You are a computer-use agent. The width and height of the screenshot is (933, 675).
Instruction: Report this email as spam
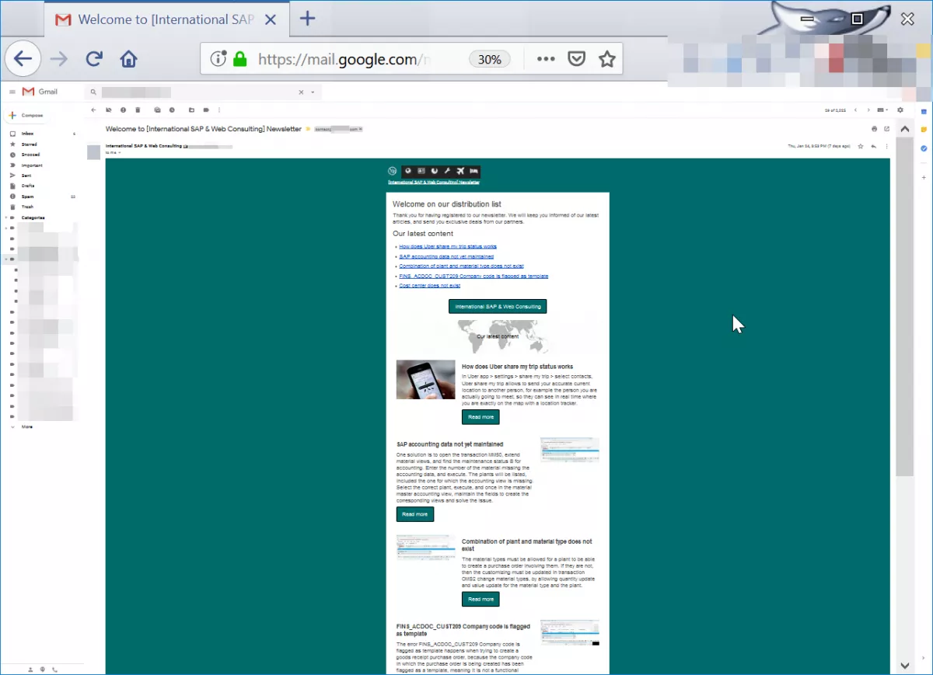pyautogui.click(x=123, y=110)
